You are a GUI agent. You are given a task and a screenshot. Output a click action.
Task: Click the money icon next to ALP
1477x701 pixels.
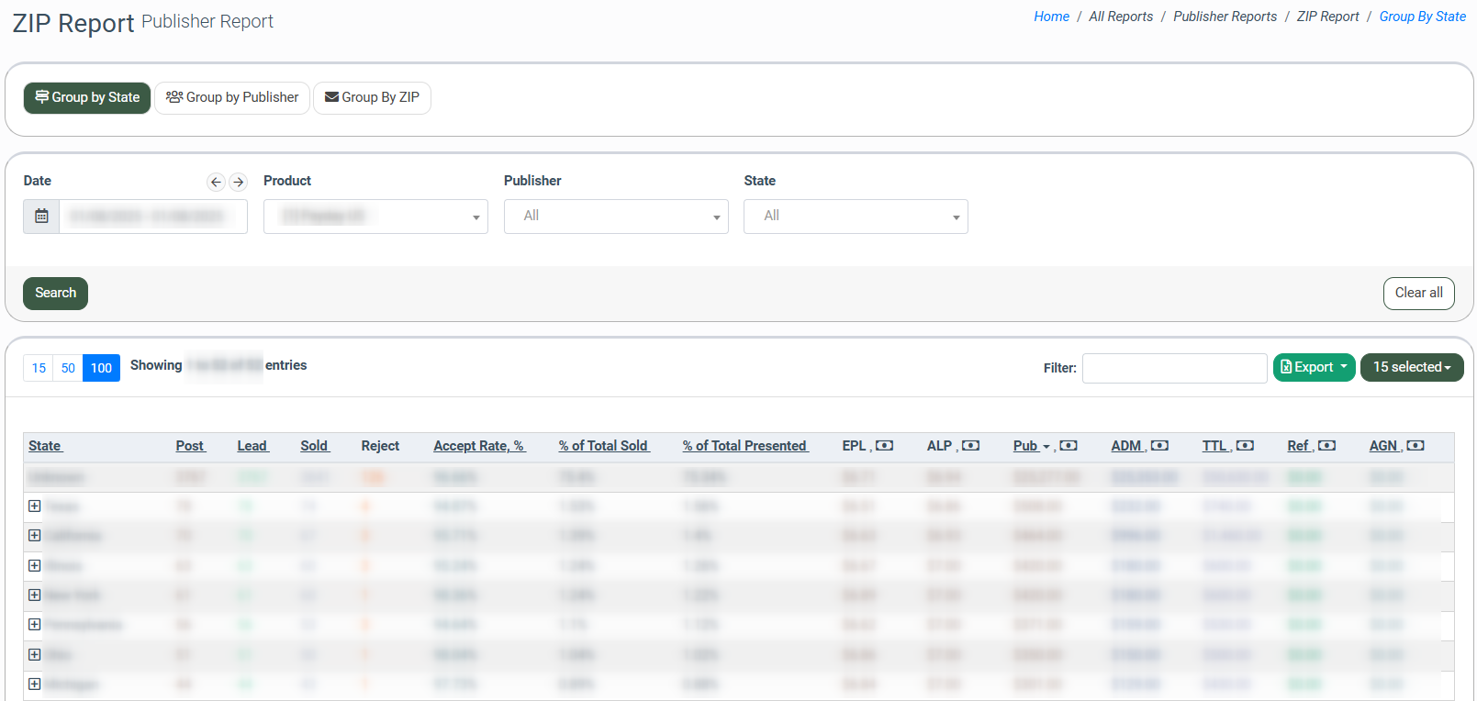click(x=970, y=446)
